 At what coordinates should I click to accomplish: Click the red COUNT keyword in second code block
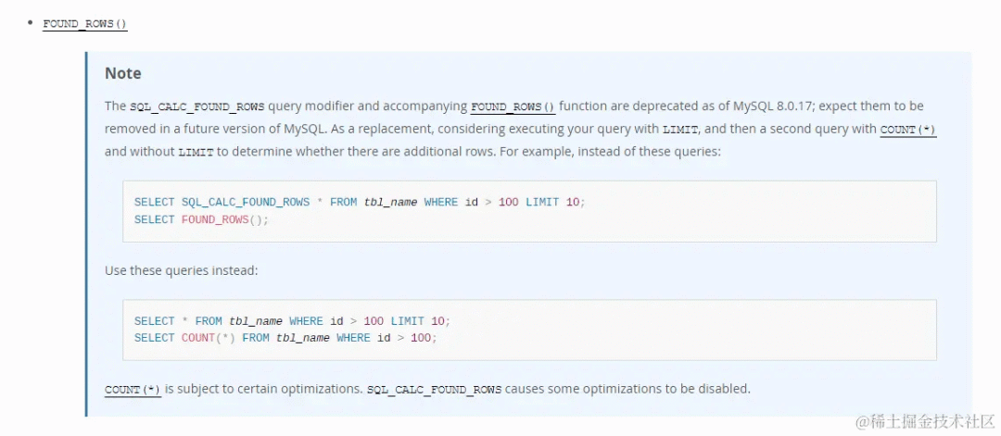point(198,338)
